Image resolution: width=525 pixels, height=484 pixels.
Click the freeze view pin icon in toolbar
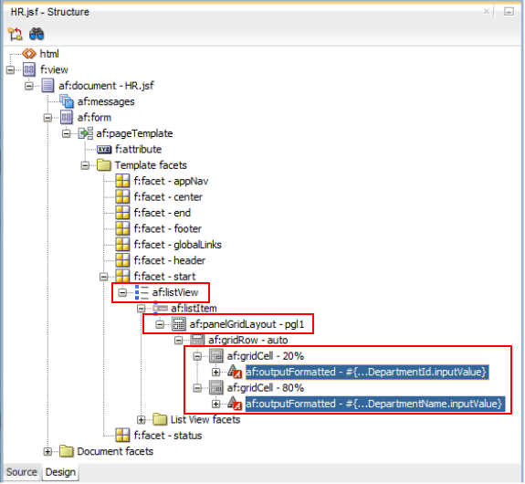point(16,34)
